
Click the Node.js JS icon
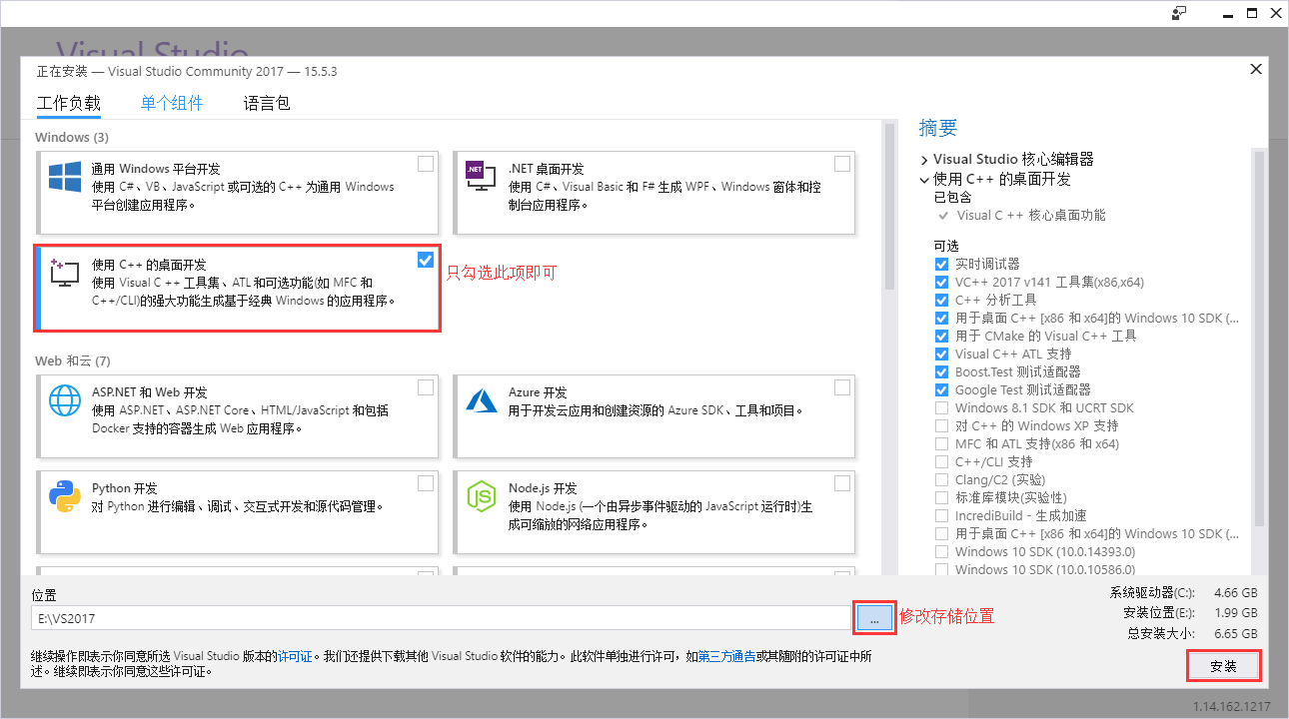coord(480,496)
